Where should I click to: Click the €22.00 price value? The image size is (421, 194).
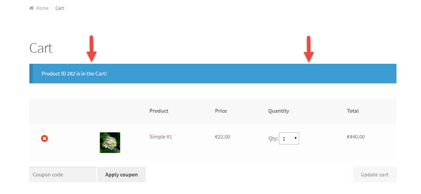point(222,136)
